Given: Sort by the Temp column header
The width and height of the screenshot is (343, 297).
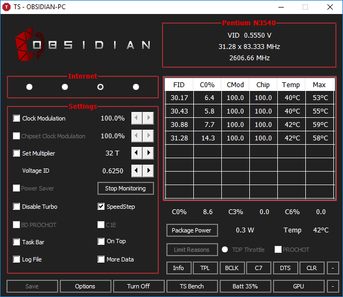Looking at the screenshot, I should click(291, 84).
